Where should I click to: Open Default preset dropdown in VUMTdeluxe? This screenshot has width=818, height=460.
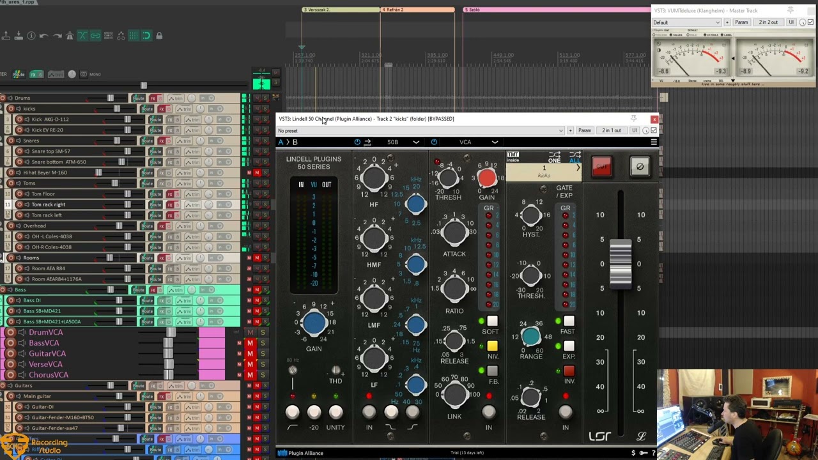click(686, 22)
